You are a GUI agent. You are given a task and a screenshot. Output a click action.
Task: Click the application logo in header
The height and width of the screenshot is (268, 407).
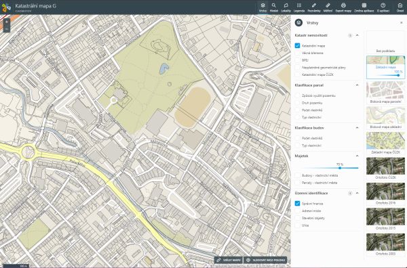point(6,7)
